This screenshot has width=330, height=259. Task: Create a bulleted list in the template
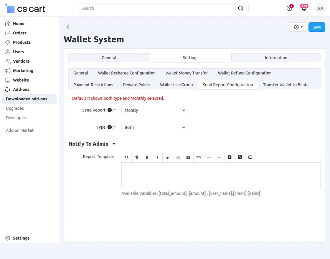click(178, 157)
